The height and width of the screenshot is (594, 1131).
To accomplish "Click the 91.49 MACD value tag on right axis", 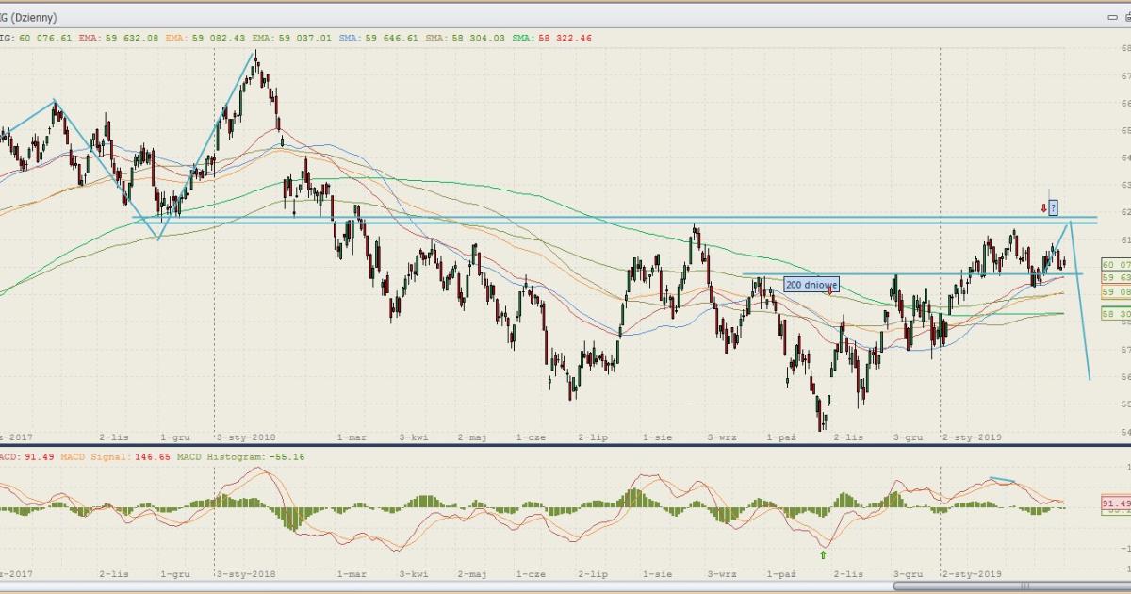I will coord(1115,503).
